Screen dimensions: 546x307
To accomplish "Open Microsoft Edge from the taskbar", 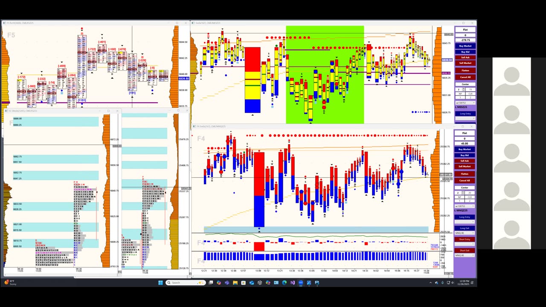I will point(284,283).
